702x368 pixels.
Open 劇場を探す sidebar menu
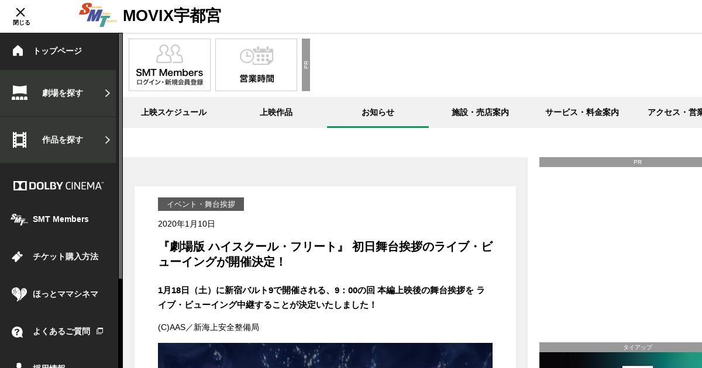point(58,93)
